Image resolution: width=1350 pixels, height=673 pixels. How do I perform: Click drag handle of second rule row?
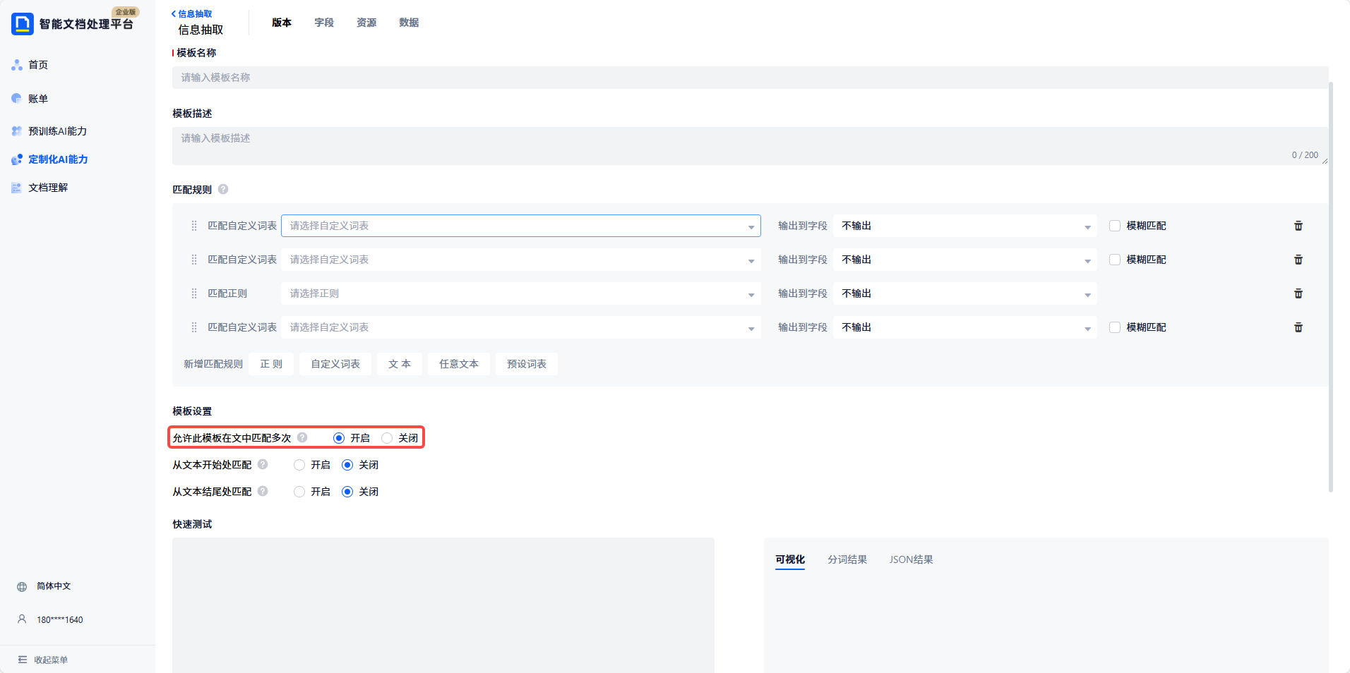[194, 260]
